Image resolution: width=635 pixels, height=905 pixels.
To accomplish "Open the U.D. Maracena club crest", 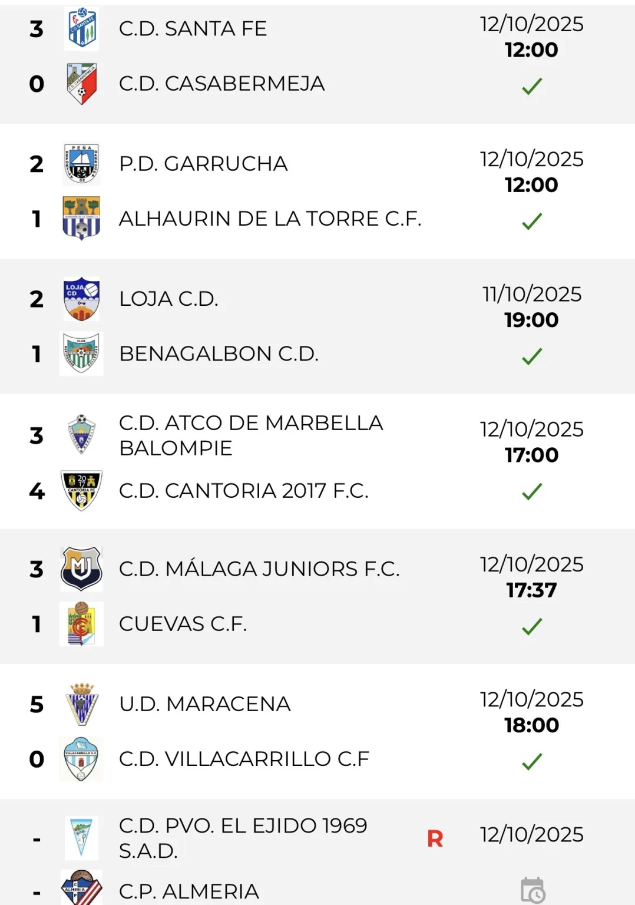I will (x=82, y=703).
